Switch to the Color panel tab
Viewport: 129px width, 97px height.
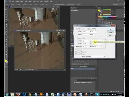click(x=99, y=8)
